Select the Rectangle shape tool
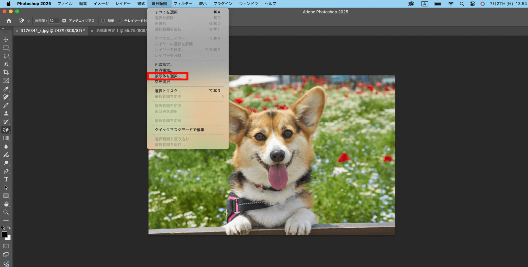Screen dimensions: 528x267 pyautogui.click(x=6, y=196)
